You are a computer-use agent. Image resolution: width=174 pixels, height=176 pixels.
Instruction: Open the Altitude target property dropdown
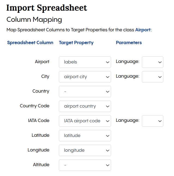pyautogui.click(x=85, y=165)
